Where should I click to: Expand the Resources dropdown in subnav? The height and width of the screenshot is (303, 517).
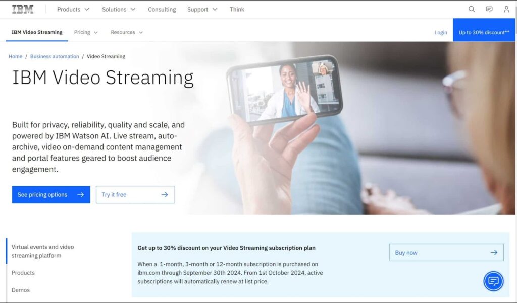click(x=127, y=32)
